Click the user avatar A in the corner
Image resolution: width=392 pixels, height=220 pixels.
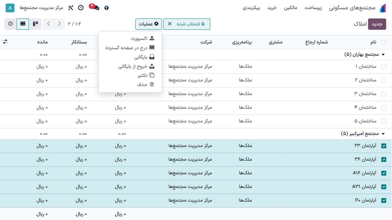pos(10,8)
